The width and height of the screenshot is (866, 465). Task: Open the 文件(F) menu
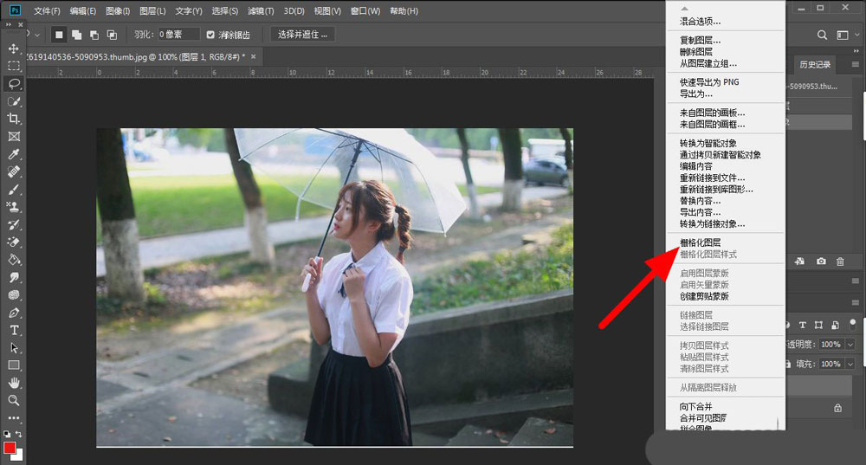(x=47, y=11)
